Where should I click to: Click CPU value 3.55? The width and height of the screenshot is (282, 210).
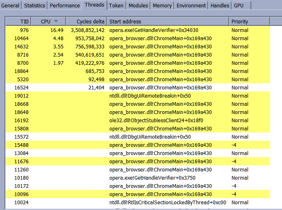(58, 47)
